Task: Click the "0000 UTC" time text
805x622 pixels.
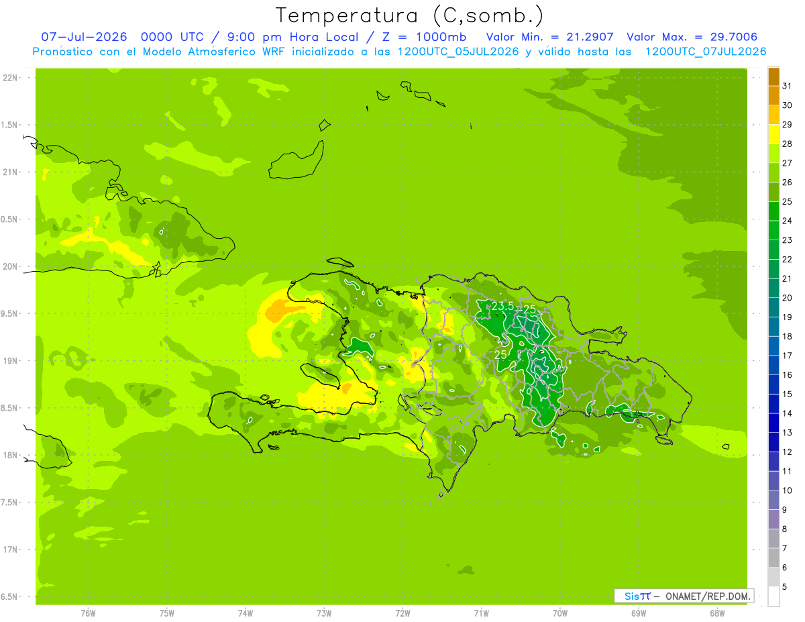Action: click(x=173, y=37)
